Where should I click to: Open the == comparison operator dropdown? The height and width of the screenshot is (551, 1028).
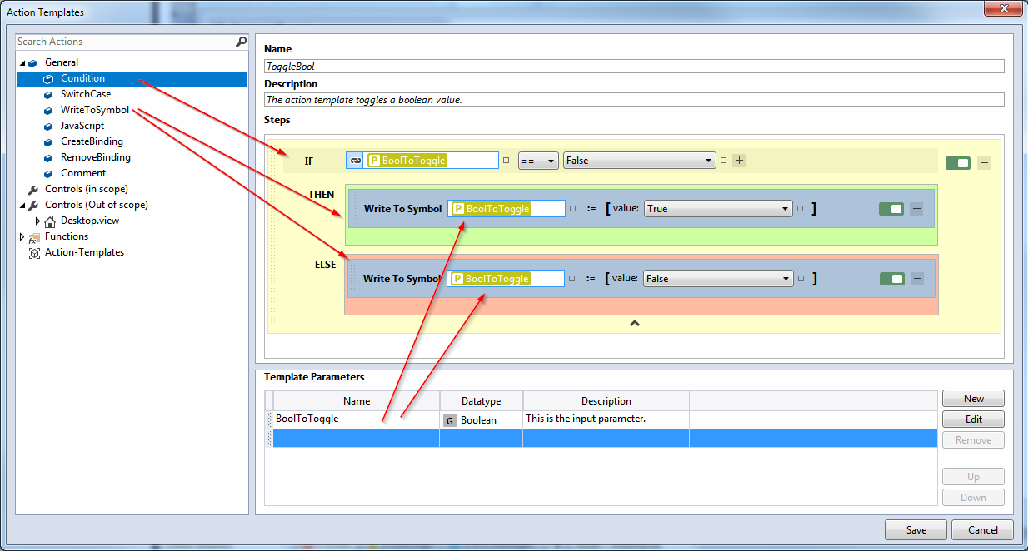tap(538, 161)
